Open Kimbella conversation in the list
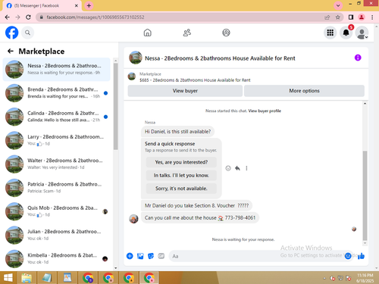 tap(57, 259)
